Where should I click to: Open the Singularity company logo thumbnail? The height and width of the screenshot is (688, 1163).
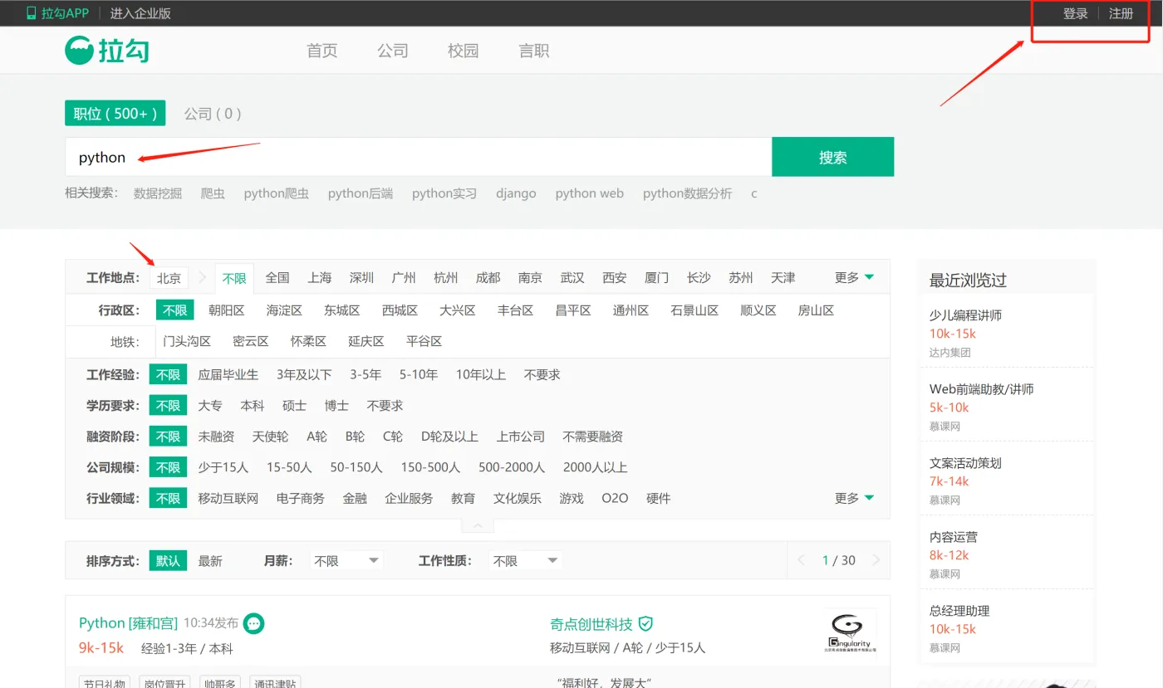[x=850, y=632]
